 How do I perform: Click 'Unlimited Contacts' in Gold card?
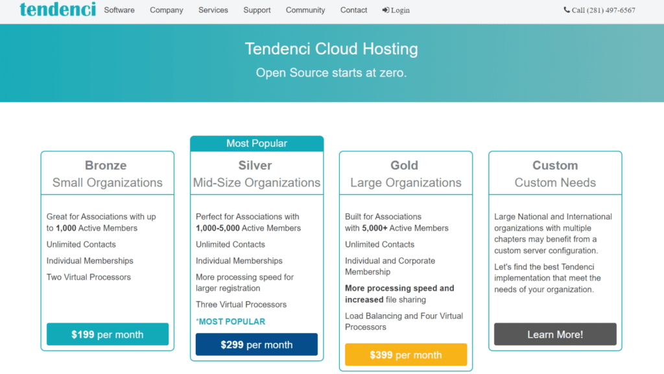tap(379, 244)
